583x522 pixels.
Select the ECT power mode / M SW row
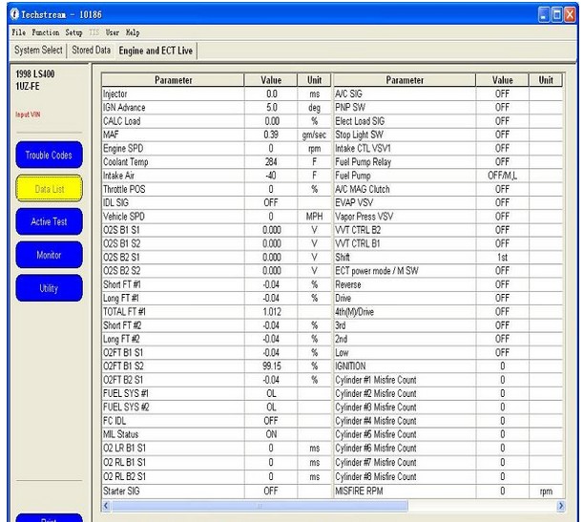coord(448,271)
